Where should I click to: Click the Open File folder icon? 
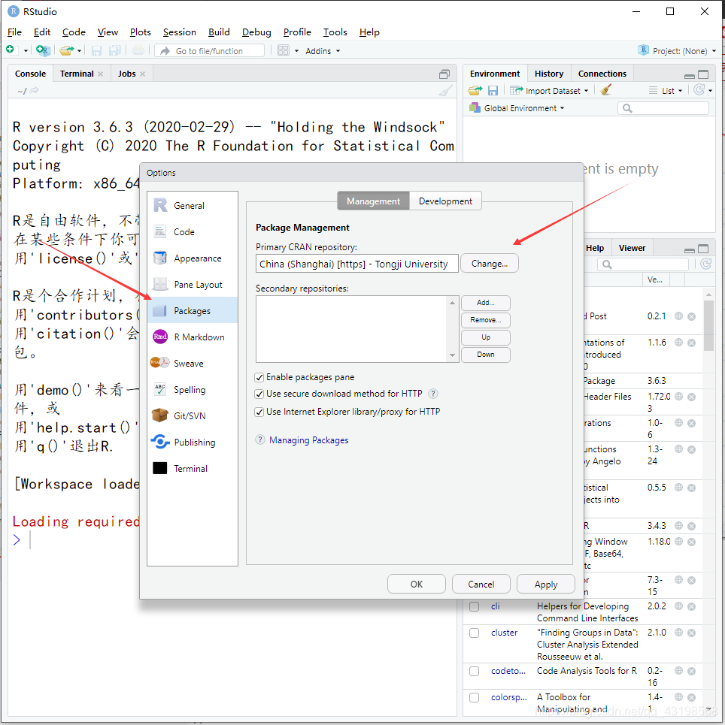pyautogui.click(x=66, y=50)
